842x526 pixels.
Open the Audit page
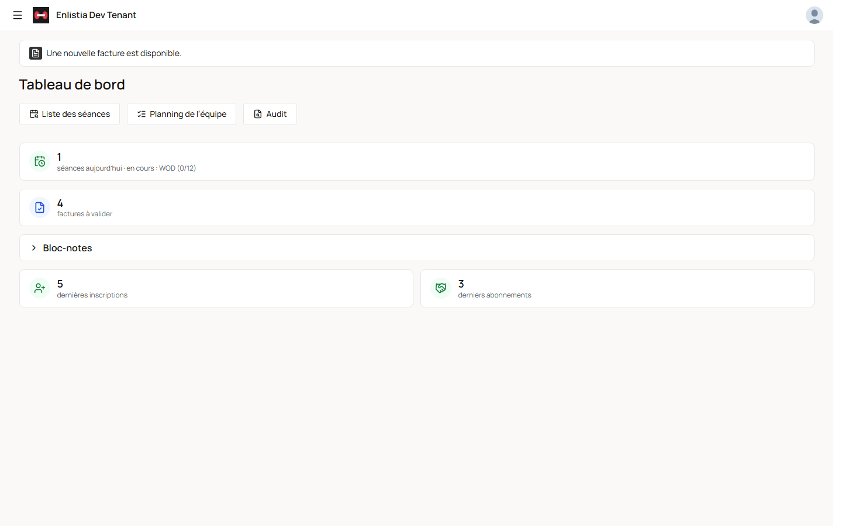[270, 114]
